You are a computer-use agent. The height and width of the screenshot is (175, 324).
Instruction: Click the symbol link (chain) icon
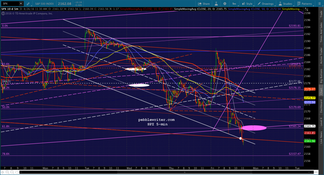[28, 4]
